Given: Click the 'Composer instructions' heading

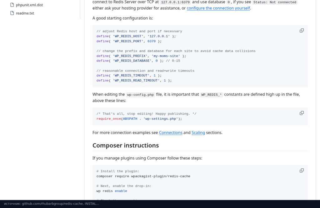Looking at the screenshot, I should tap(126, 146).
